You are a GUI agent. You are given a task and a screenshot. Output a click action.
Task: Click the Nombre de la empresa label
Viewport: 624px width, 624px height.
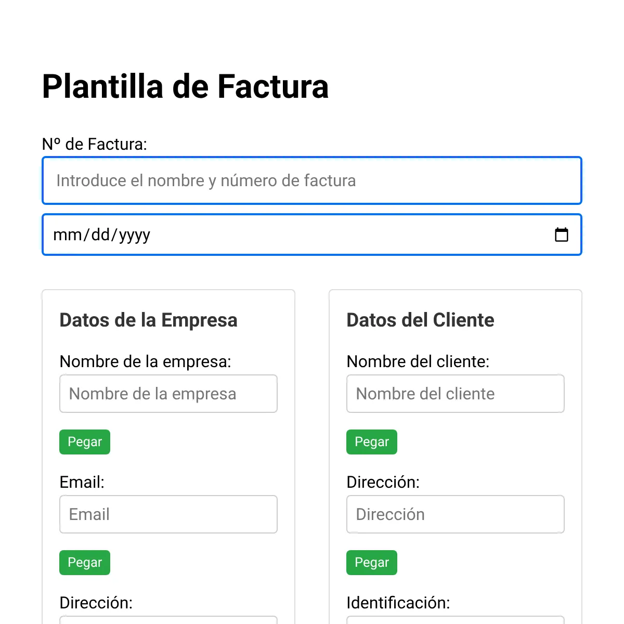[146, 361]
